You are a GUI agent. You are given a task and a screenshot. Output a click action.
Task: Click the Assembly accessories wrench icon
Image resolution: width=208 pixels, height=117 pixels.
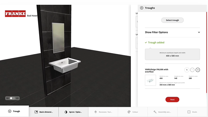pyautogui.click(x=155, y=112)
